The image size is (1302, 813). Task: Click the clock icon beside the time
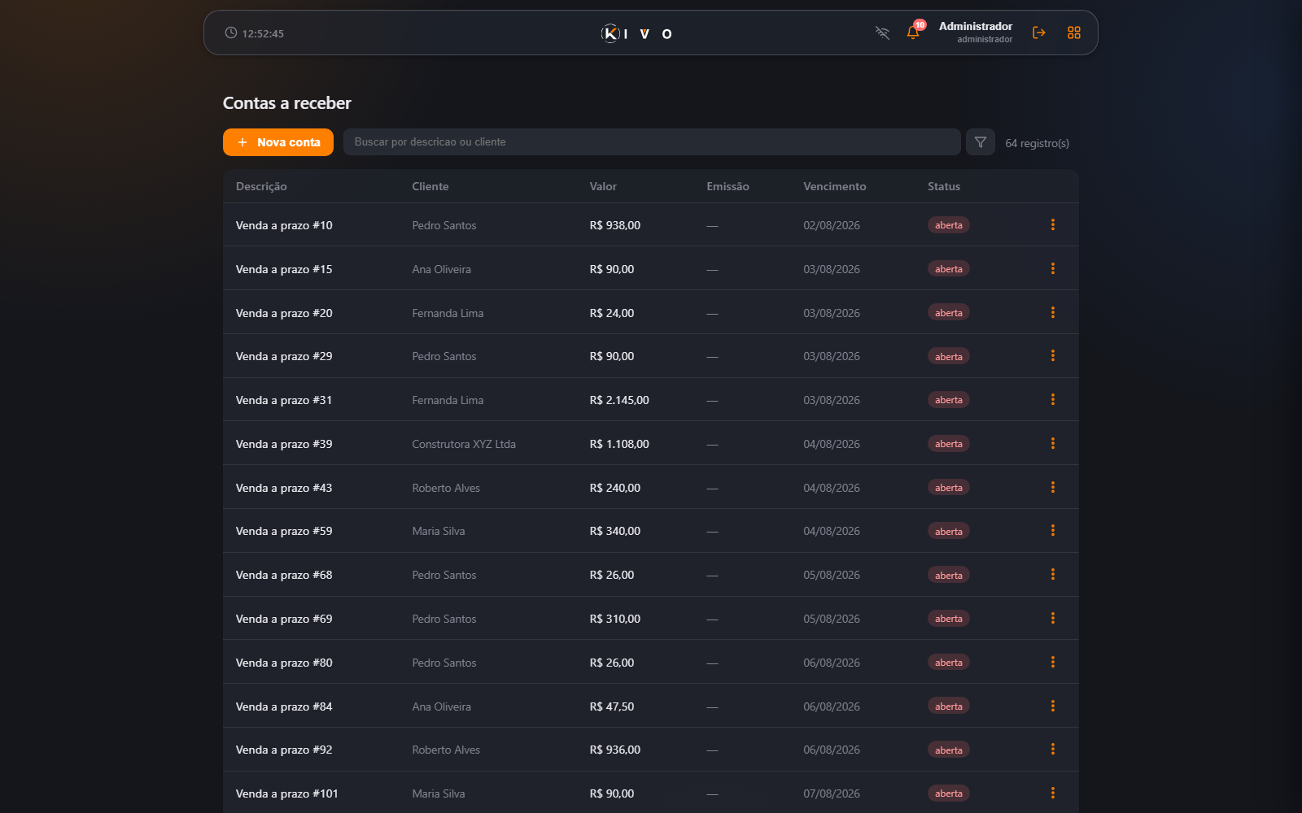[231, 33]
